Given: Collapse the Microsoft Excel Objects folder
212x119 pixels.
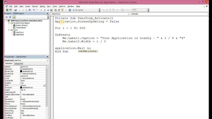Looking at the screenshot, I should click(9, 23).
